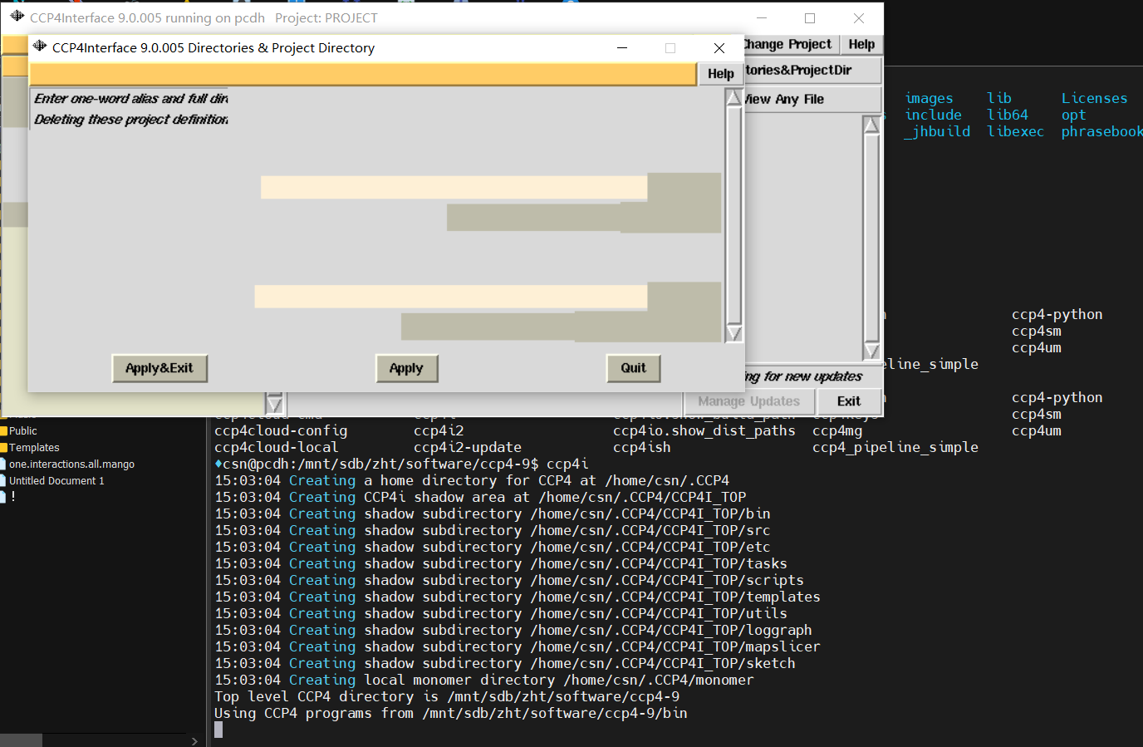Image resolution: width=1143 pixels, height=747 pixels.
Task: Select Public folder in sidebar
Action: 23,430
